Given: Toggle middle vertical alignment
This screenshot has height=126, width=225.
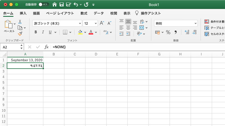Looking at the screenshot, I should tap(128, 22).
